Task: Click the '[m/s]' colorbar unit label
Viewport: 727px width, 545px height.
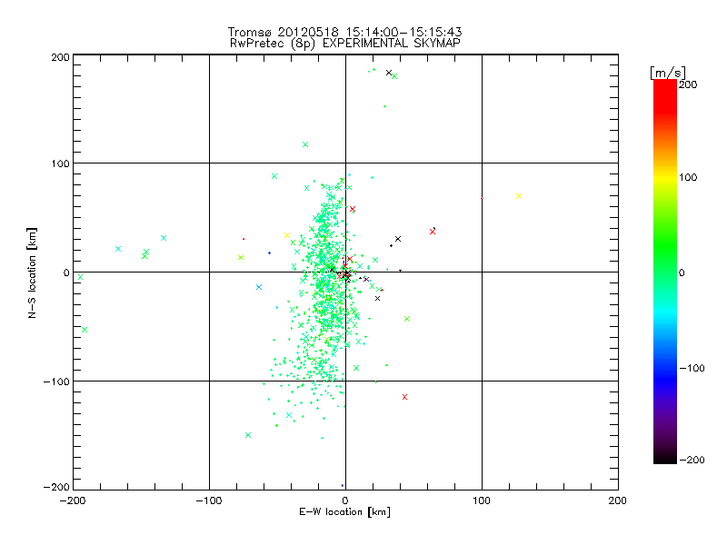Action: point(667,73)
